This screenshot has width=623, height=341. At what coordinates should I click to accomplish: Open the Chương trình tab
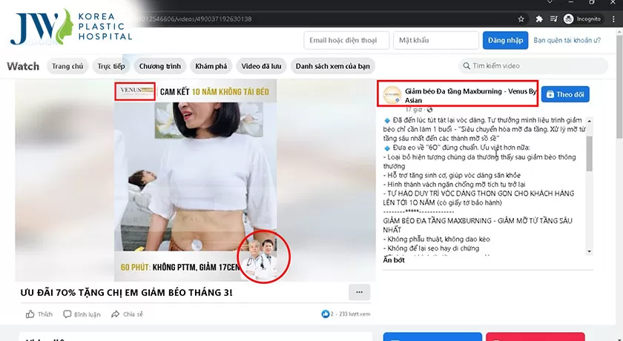tap(159, 66)
